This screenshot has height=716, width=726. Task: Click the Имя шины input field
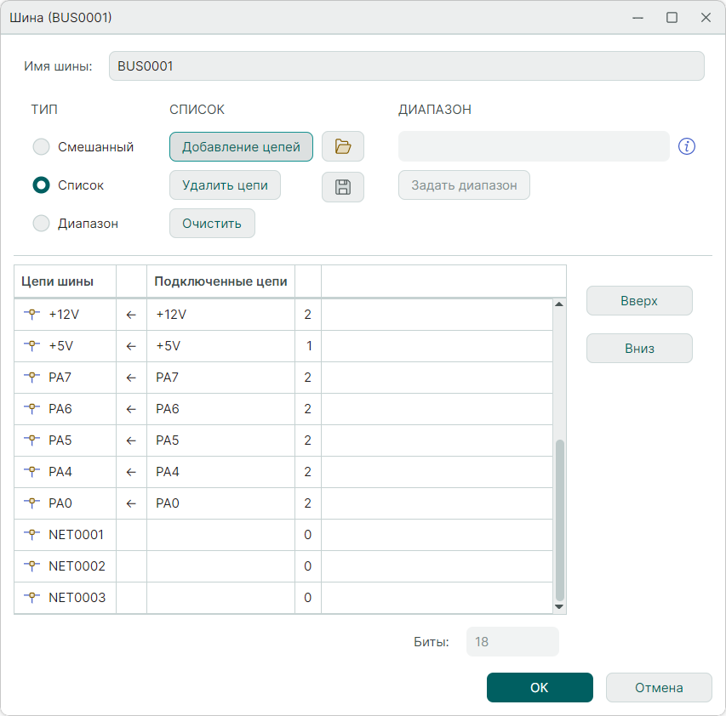[x=406, y=66]
